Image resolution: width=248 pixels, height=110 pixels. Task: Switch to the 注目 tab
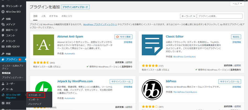click(35, 16)
